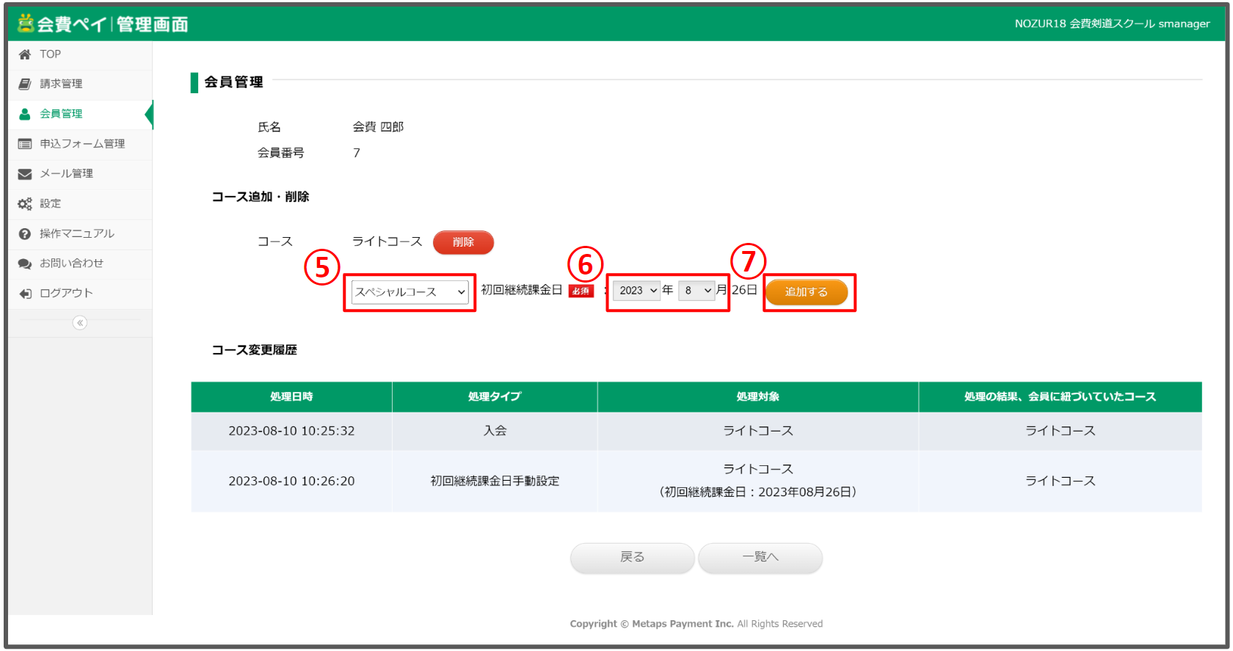Click the 申込フォーム管理 form icon
Screen dimensions: 1233x651
coord(25,144)
